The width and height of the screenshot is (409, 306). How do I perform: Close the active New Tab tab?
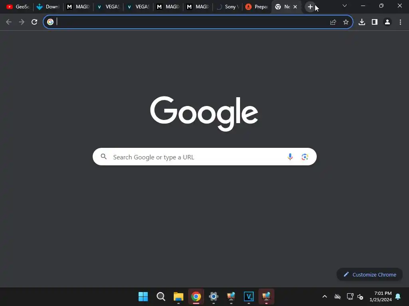(x=295, y=7)
